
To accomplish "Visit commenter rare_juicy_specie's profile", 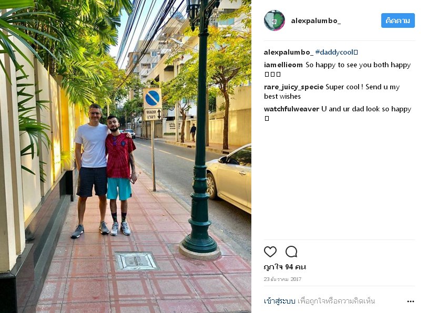I will pos(293,87).
